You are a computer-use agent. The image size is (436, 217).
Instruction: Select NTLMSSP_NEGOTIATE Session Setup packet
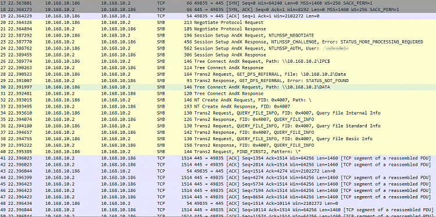click(218, 35)
